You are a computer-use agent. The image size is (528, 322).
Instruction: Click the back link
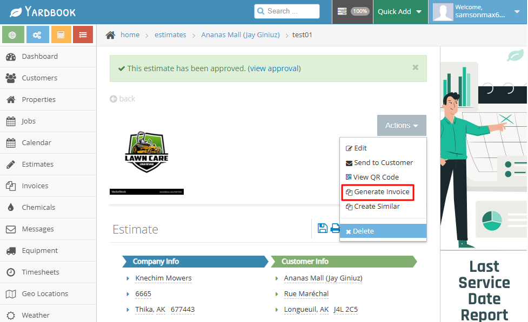click(x=122, y=99)
